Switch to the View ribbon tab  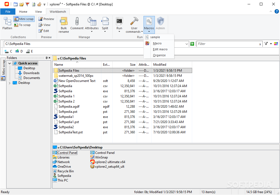tap(38, 12)
